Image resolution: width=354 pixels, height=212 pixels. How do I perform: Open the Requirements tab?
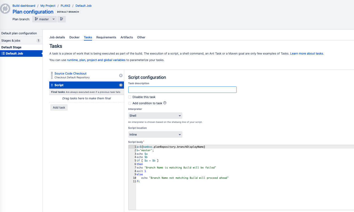[106, 37]
